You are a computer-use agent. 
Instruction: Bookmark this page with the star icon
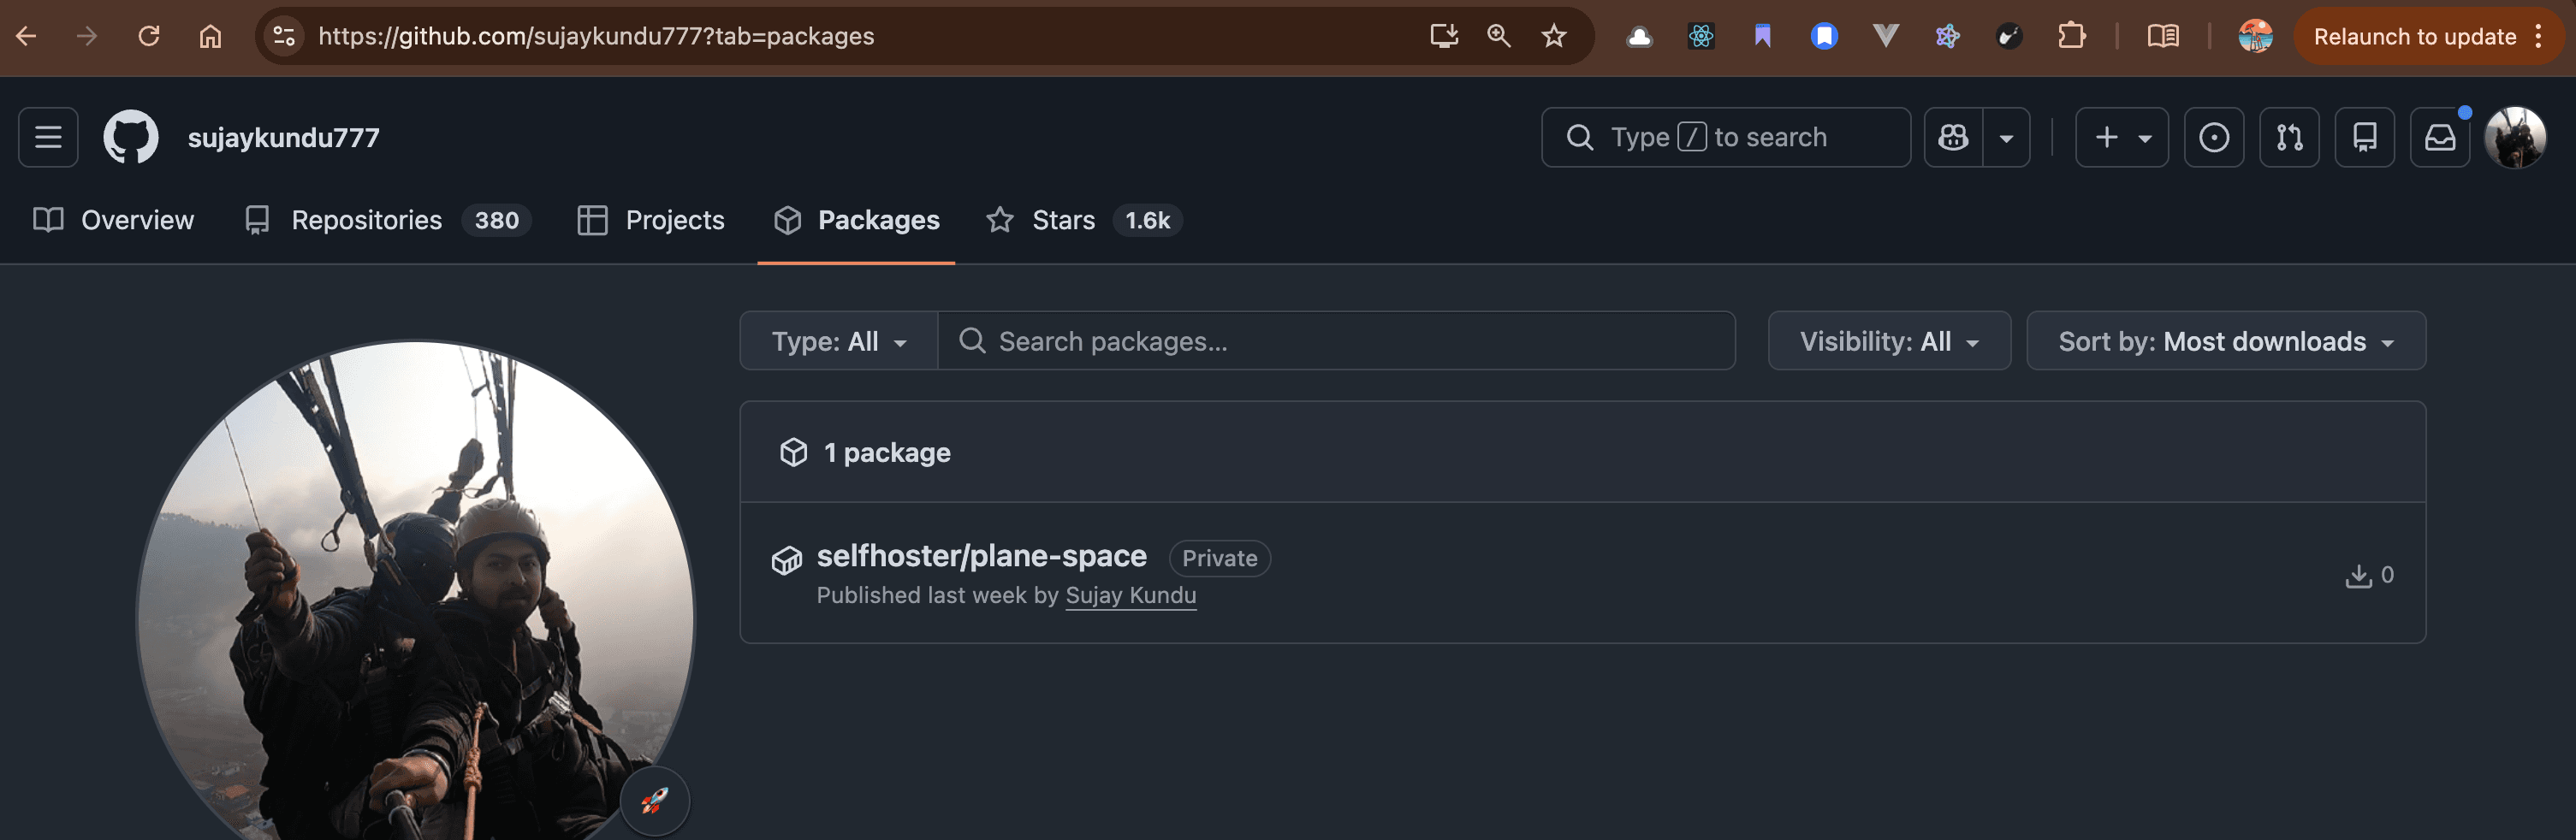point(1553,36)
